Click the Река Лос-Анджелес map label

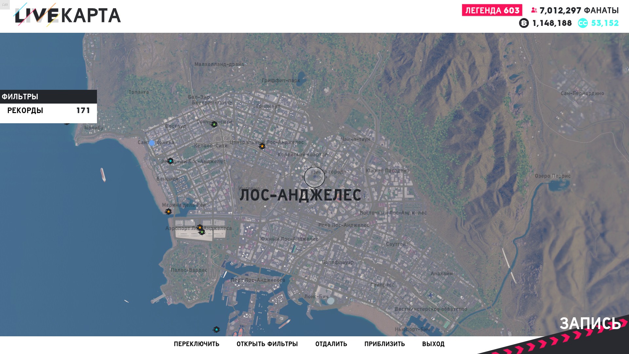point(344,225)
